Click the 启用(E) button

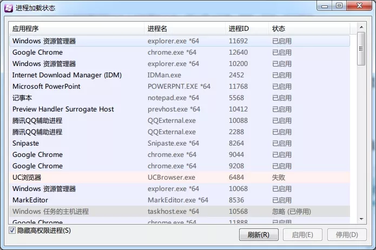(302, 235)
